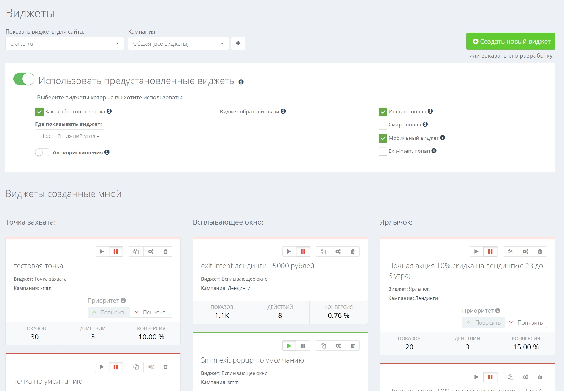The height and width of the screenshot is (391, 564).
Task: Uncheck the 'Мобильный виджет' checkbox
Action: 383,138
